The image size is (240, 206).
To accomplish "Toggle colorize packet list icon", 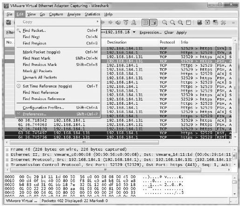I will pos(145,23).
